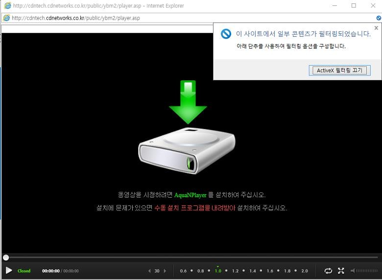382x280 pixels.
Task: Adjust the volume level bar
Action: (367, 271)
